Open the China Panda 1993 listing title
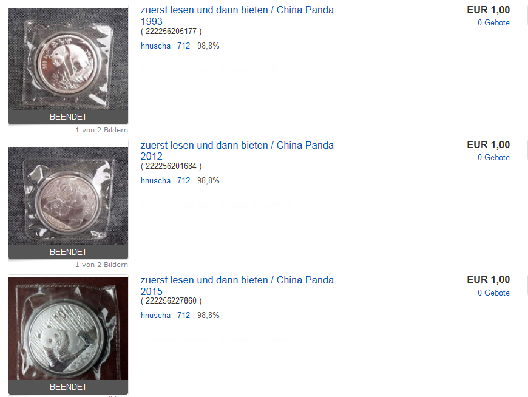This screenshot has height=397, width=528. (x=237, y=16)
